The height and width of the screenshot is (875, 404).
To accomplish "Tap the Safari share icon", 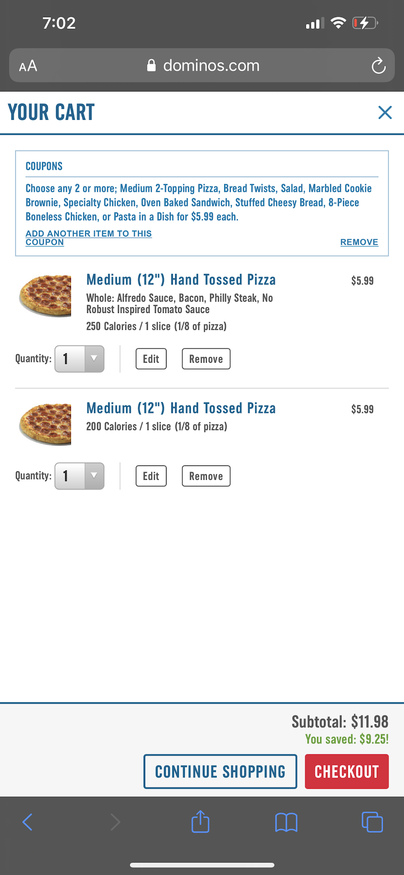I will 200,822.
